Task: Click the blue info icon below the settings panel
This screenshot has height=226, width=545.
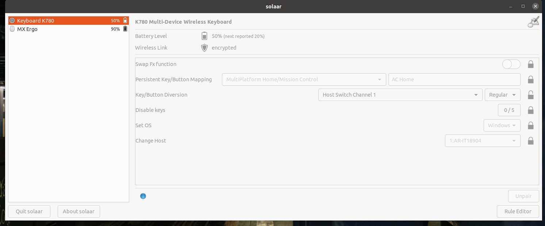Action: point(143,196)
